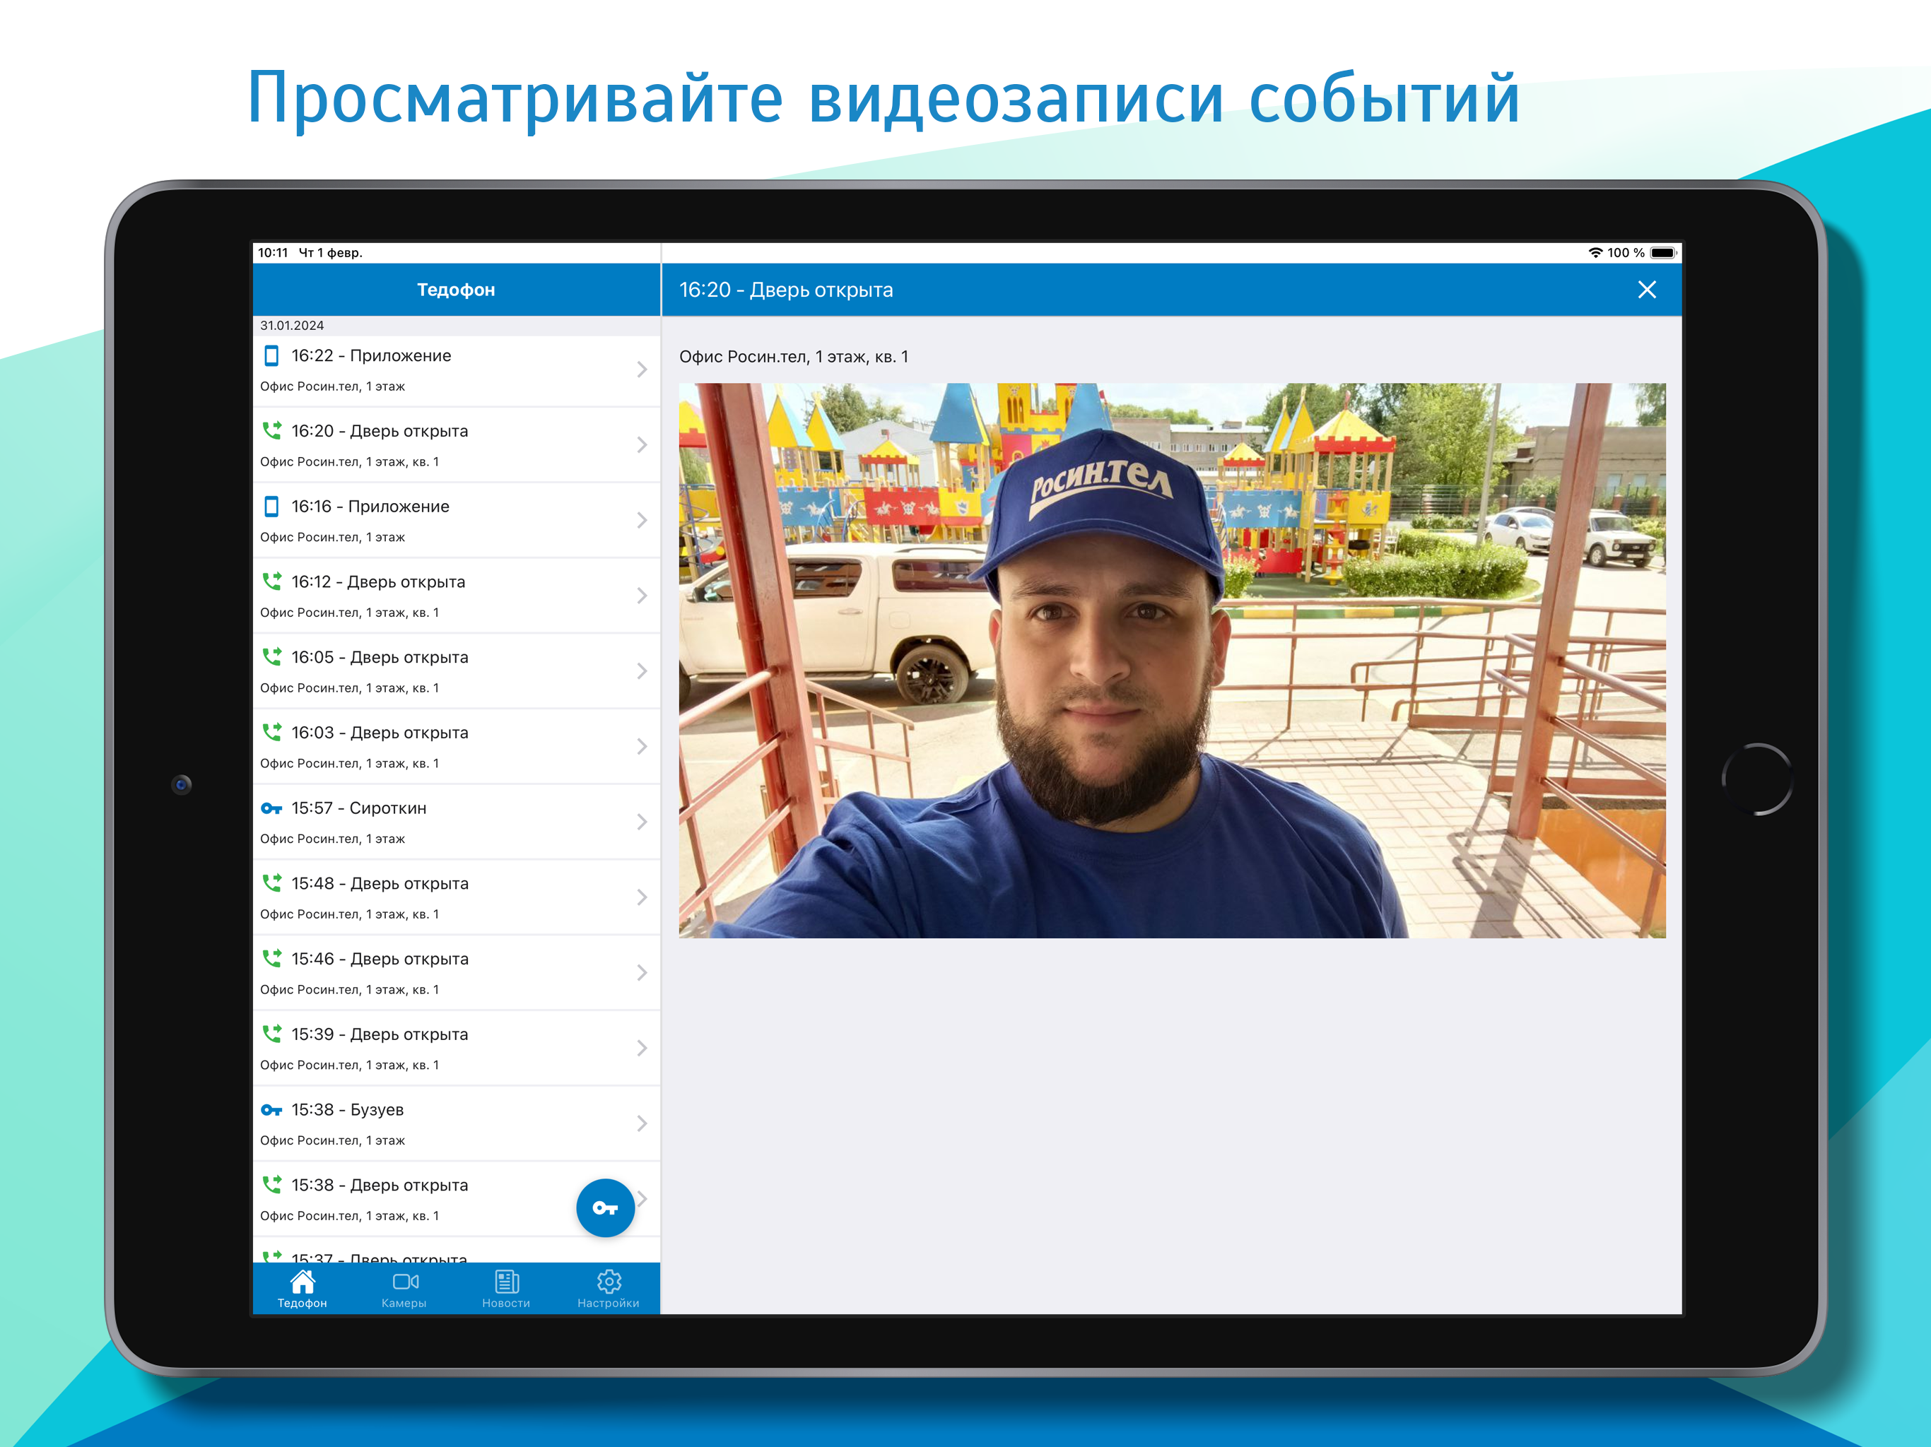Image resolution: width=1931 pixels, height=1447 pixels.
Task: Expand chevron of 16:05 Дверь открыта row
Action: coord(642,671)
